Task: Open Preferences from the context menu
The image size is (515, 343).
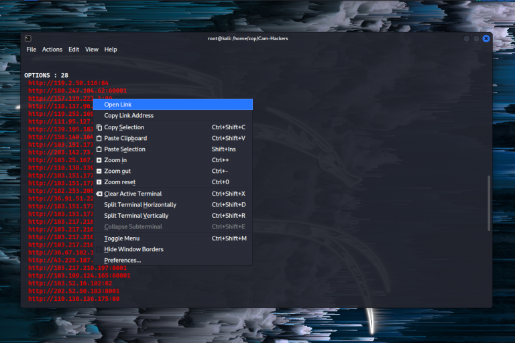Action: click(123, 260)
